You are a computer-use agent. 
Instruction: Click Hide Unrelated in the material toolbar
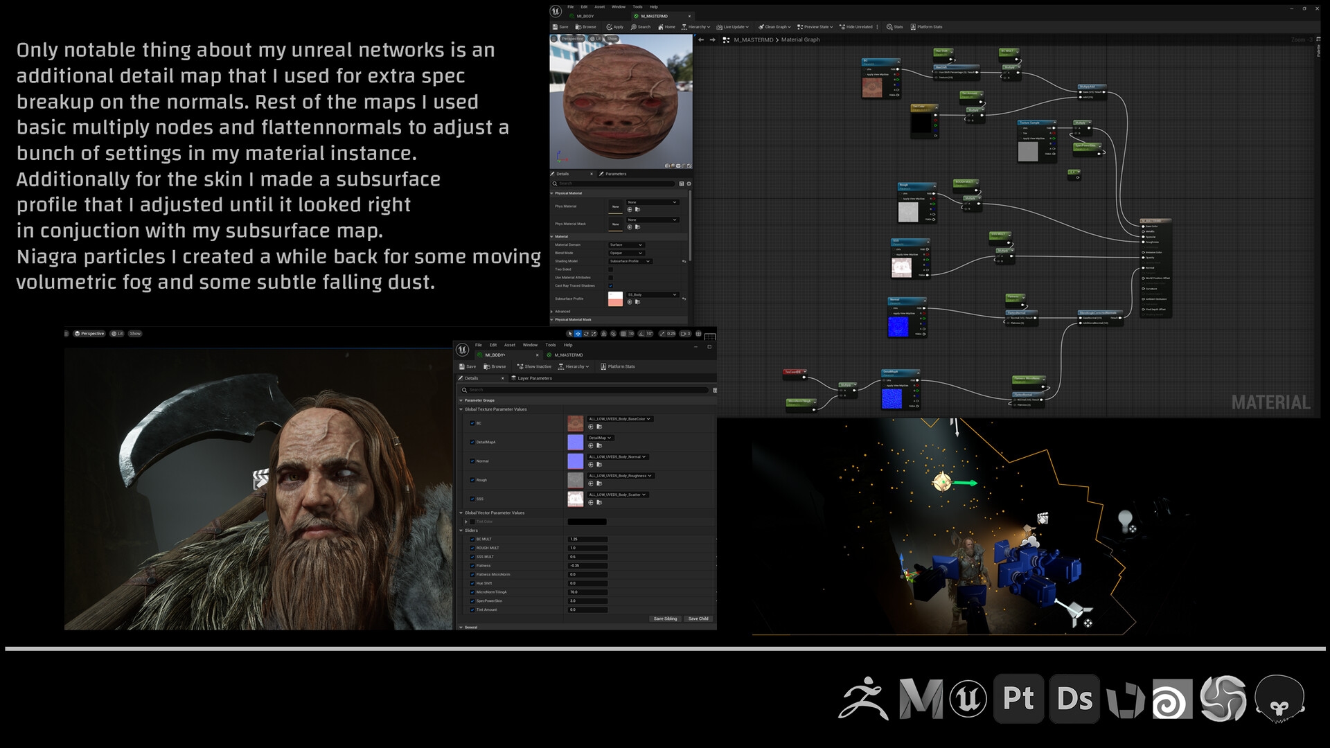pyautogui.click(x=856, y=27)
